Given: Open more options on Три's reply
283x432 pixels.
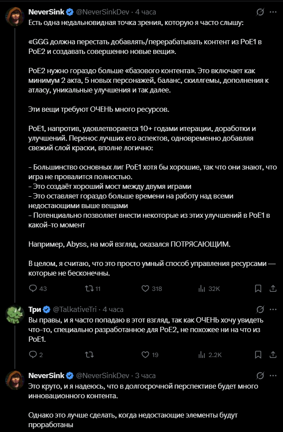Looking at the screenshot, I should 273,309.
